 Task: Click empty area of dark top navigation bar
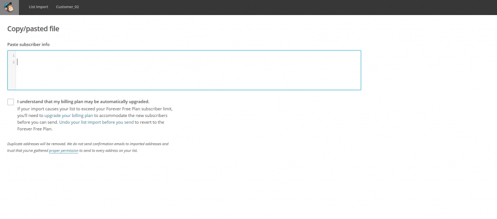point(291,7)
